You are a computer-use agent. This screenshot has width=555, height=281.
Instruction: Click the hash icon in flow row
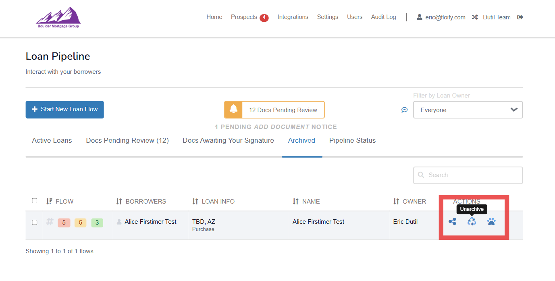pos(50,222)
